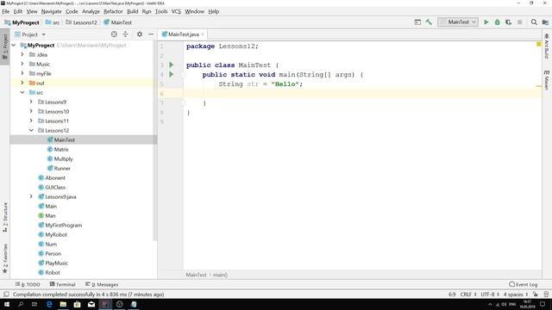Open the Navigate menu
This screenshot has width=552, height=310.
click(51, 11)
